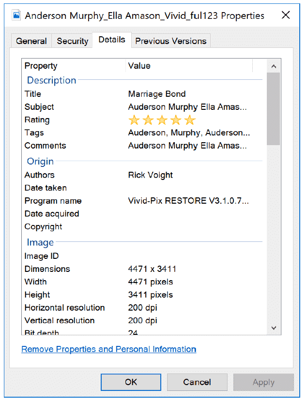Image resolution: width=307 pixels, height=403 pixels.
Task: Edit the Authors value Rick Voight
Action: pyautogui.click(x=150, y=175)
